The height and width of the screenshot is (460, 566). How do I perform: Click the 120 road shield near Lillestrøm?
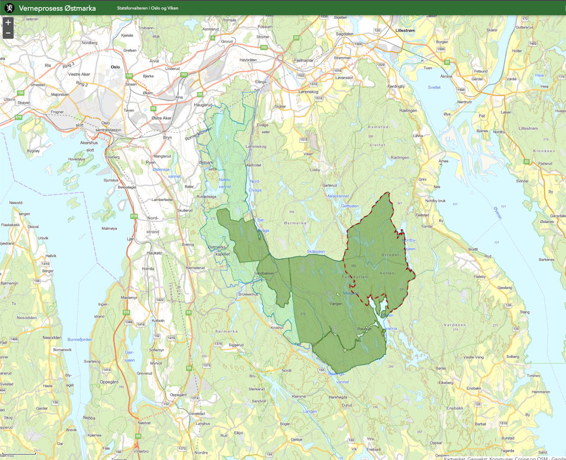pyautogui.click(x=377, y=30)
